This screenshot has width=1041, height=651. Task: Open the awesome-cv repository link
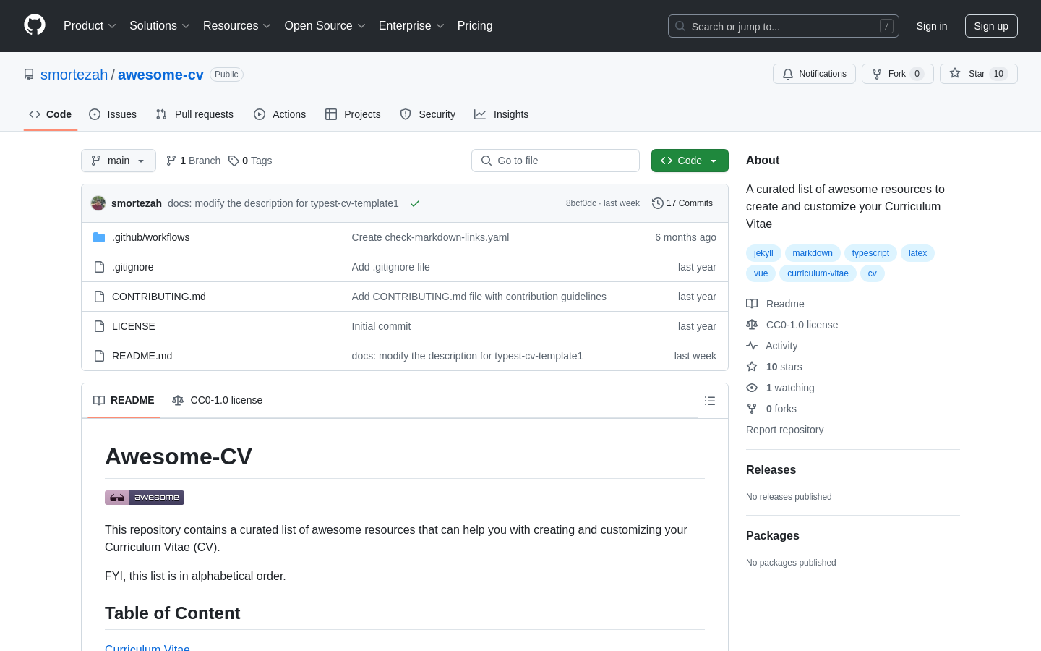click(x=160, y=75)
